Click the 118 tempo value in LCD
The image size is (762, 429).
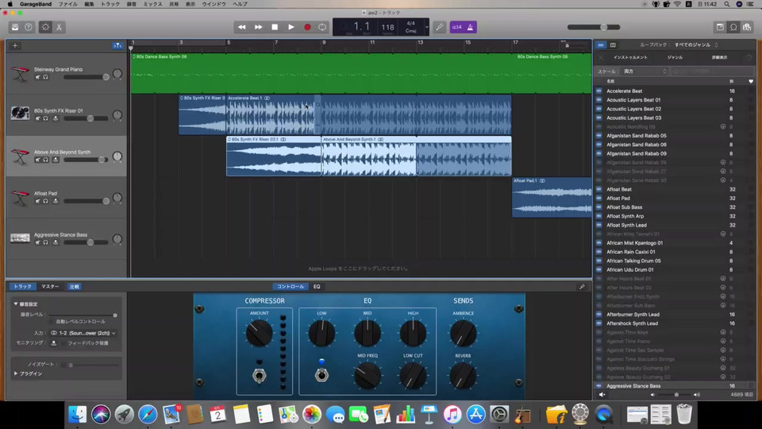pyautogui.click(x=387, y=27)
